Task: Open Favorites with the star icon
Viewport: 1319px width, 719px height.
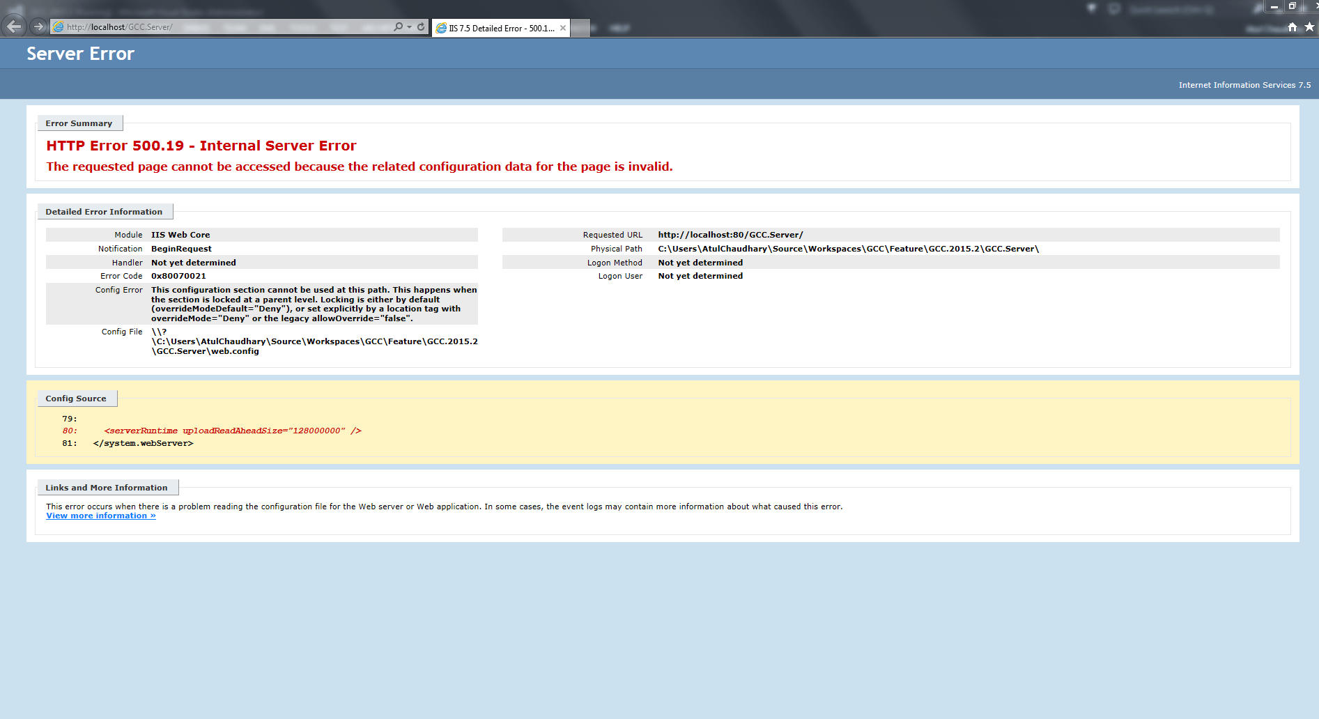Action: click(x=1309, y=27)
